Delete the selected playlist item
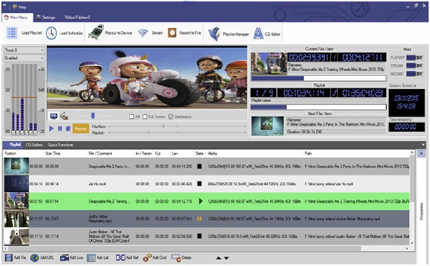The image size is (430, 266). tap(181, 258)
